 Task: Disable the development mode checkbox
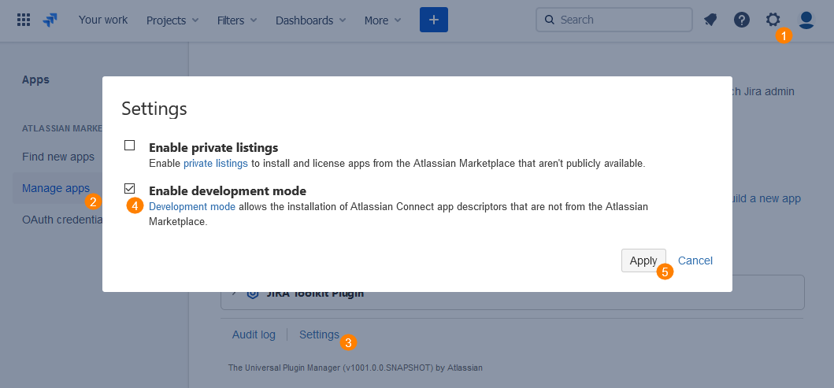130,189
